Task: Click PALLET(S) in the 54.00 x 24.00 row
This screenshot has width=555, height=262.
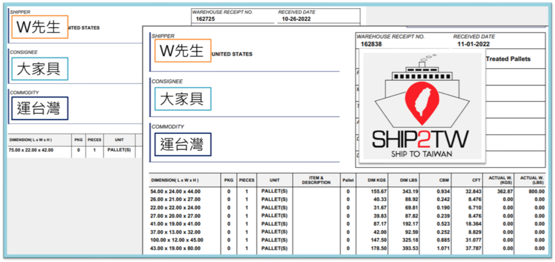Action: 274,191
